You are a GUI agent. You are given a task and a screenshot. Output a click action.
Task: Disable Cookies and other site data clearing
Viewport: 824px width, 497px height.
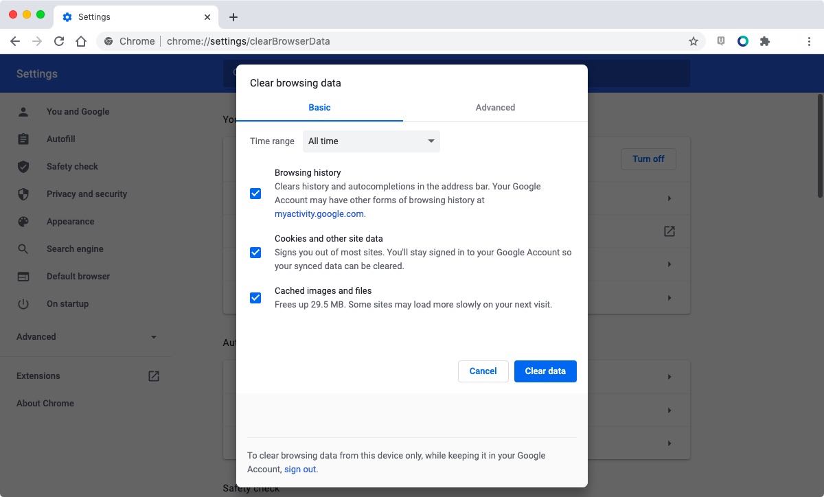pyautogui.click(x=255, y=253)
